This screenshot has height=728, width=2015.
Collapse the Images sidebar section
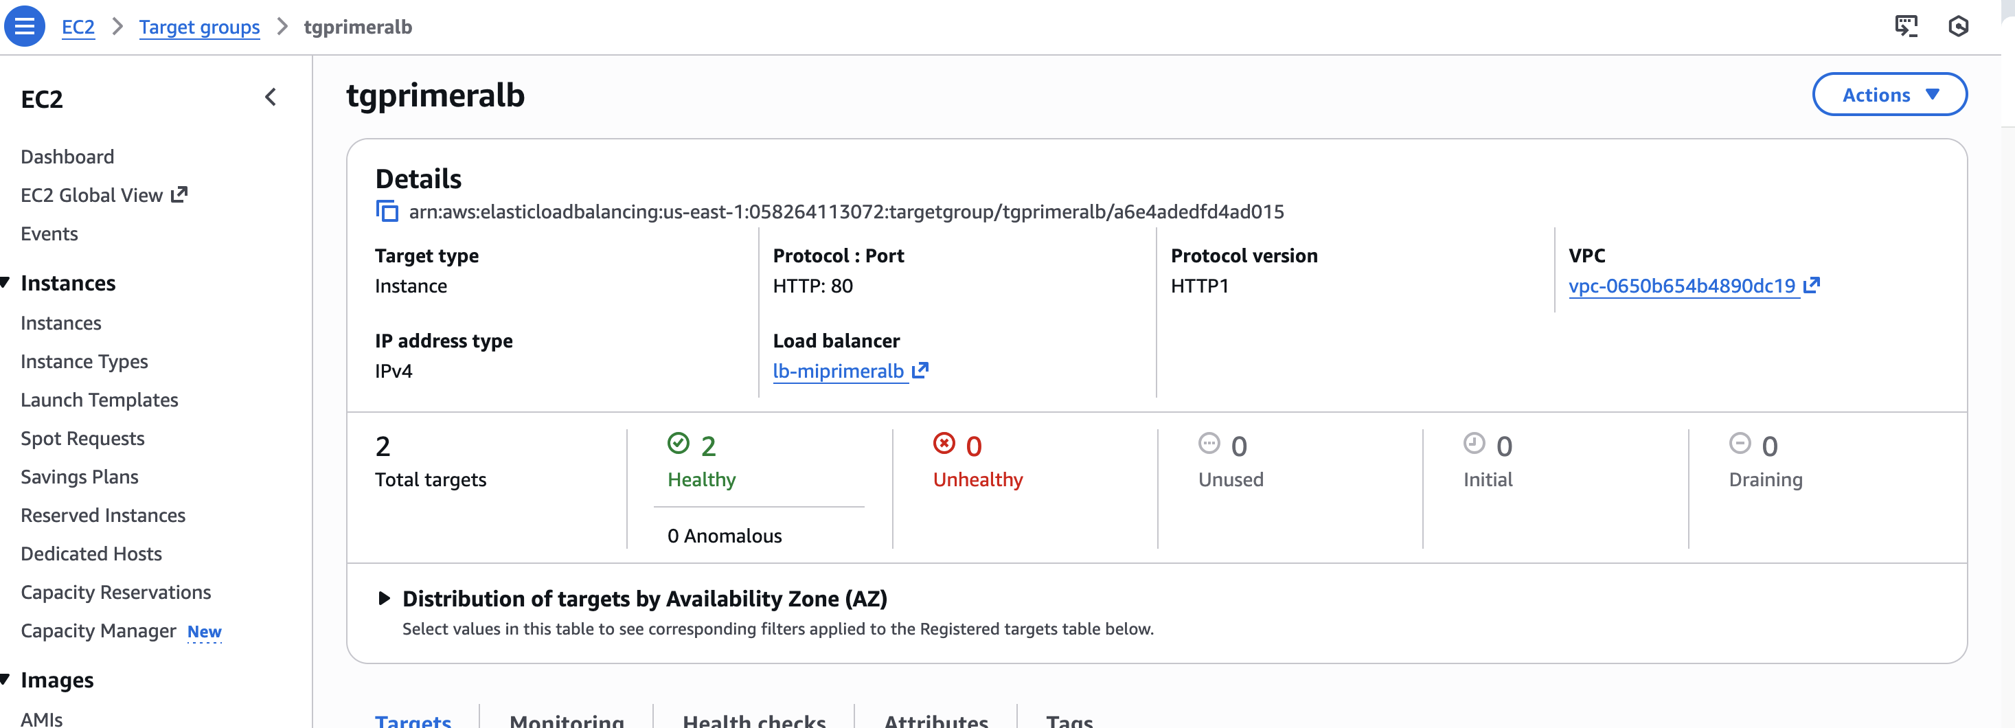(6, 679)
